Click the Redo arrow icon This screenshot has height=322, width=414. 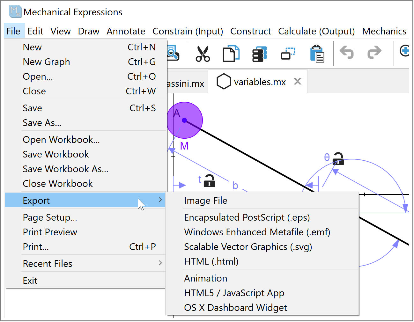[x=374, y=53]
